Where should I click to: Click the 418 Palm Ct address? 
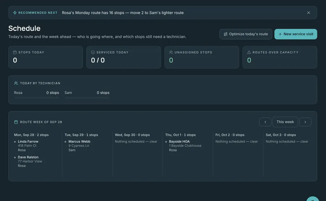[27, 146]
